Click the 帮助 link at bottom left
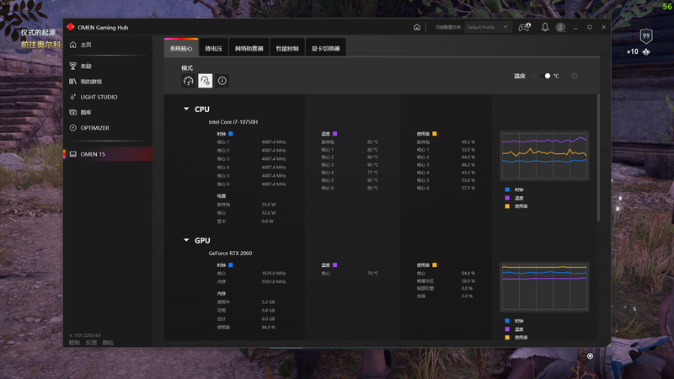This screenshot has width=674, height=379. [x=74, y=343]
